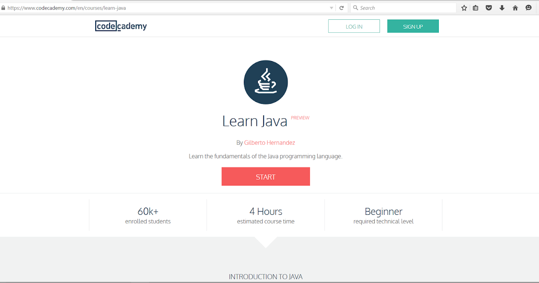Show bookmarks list icon
Image resolution: width=539 pixels, height=283 pixels.
pyautogui.click(x=476, y=8)
